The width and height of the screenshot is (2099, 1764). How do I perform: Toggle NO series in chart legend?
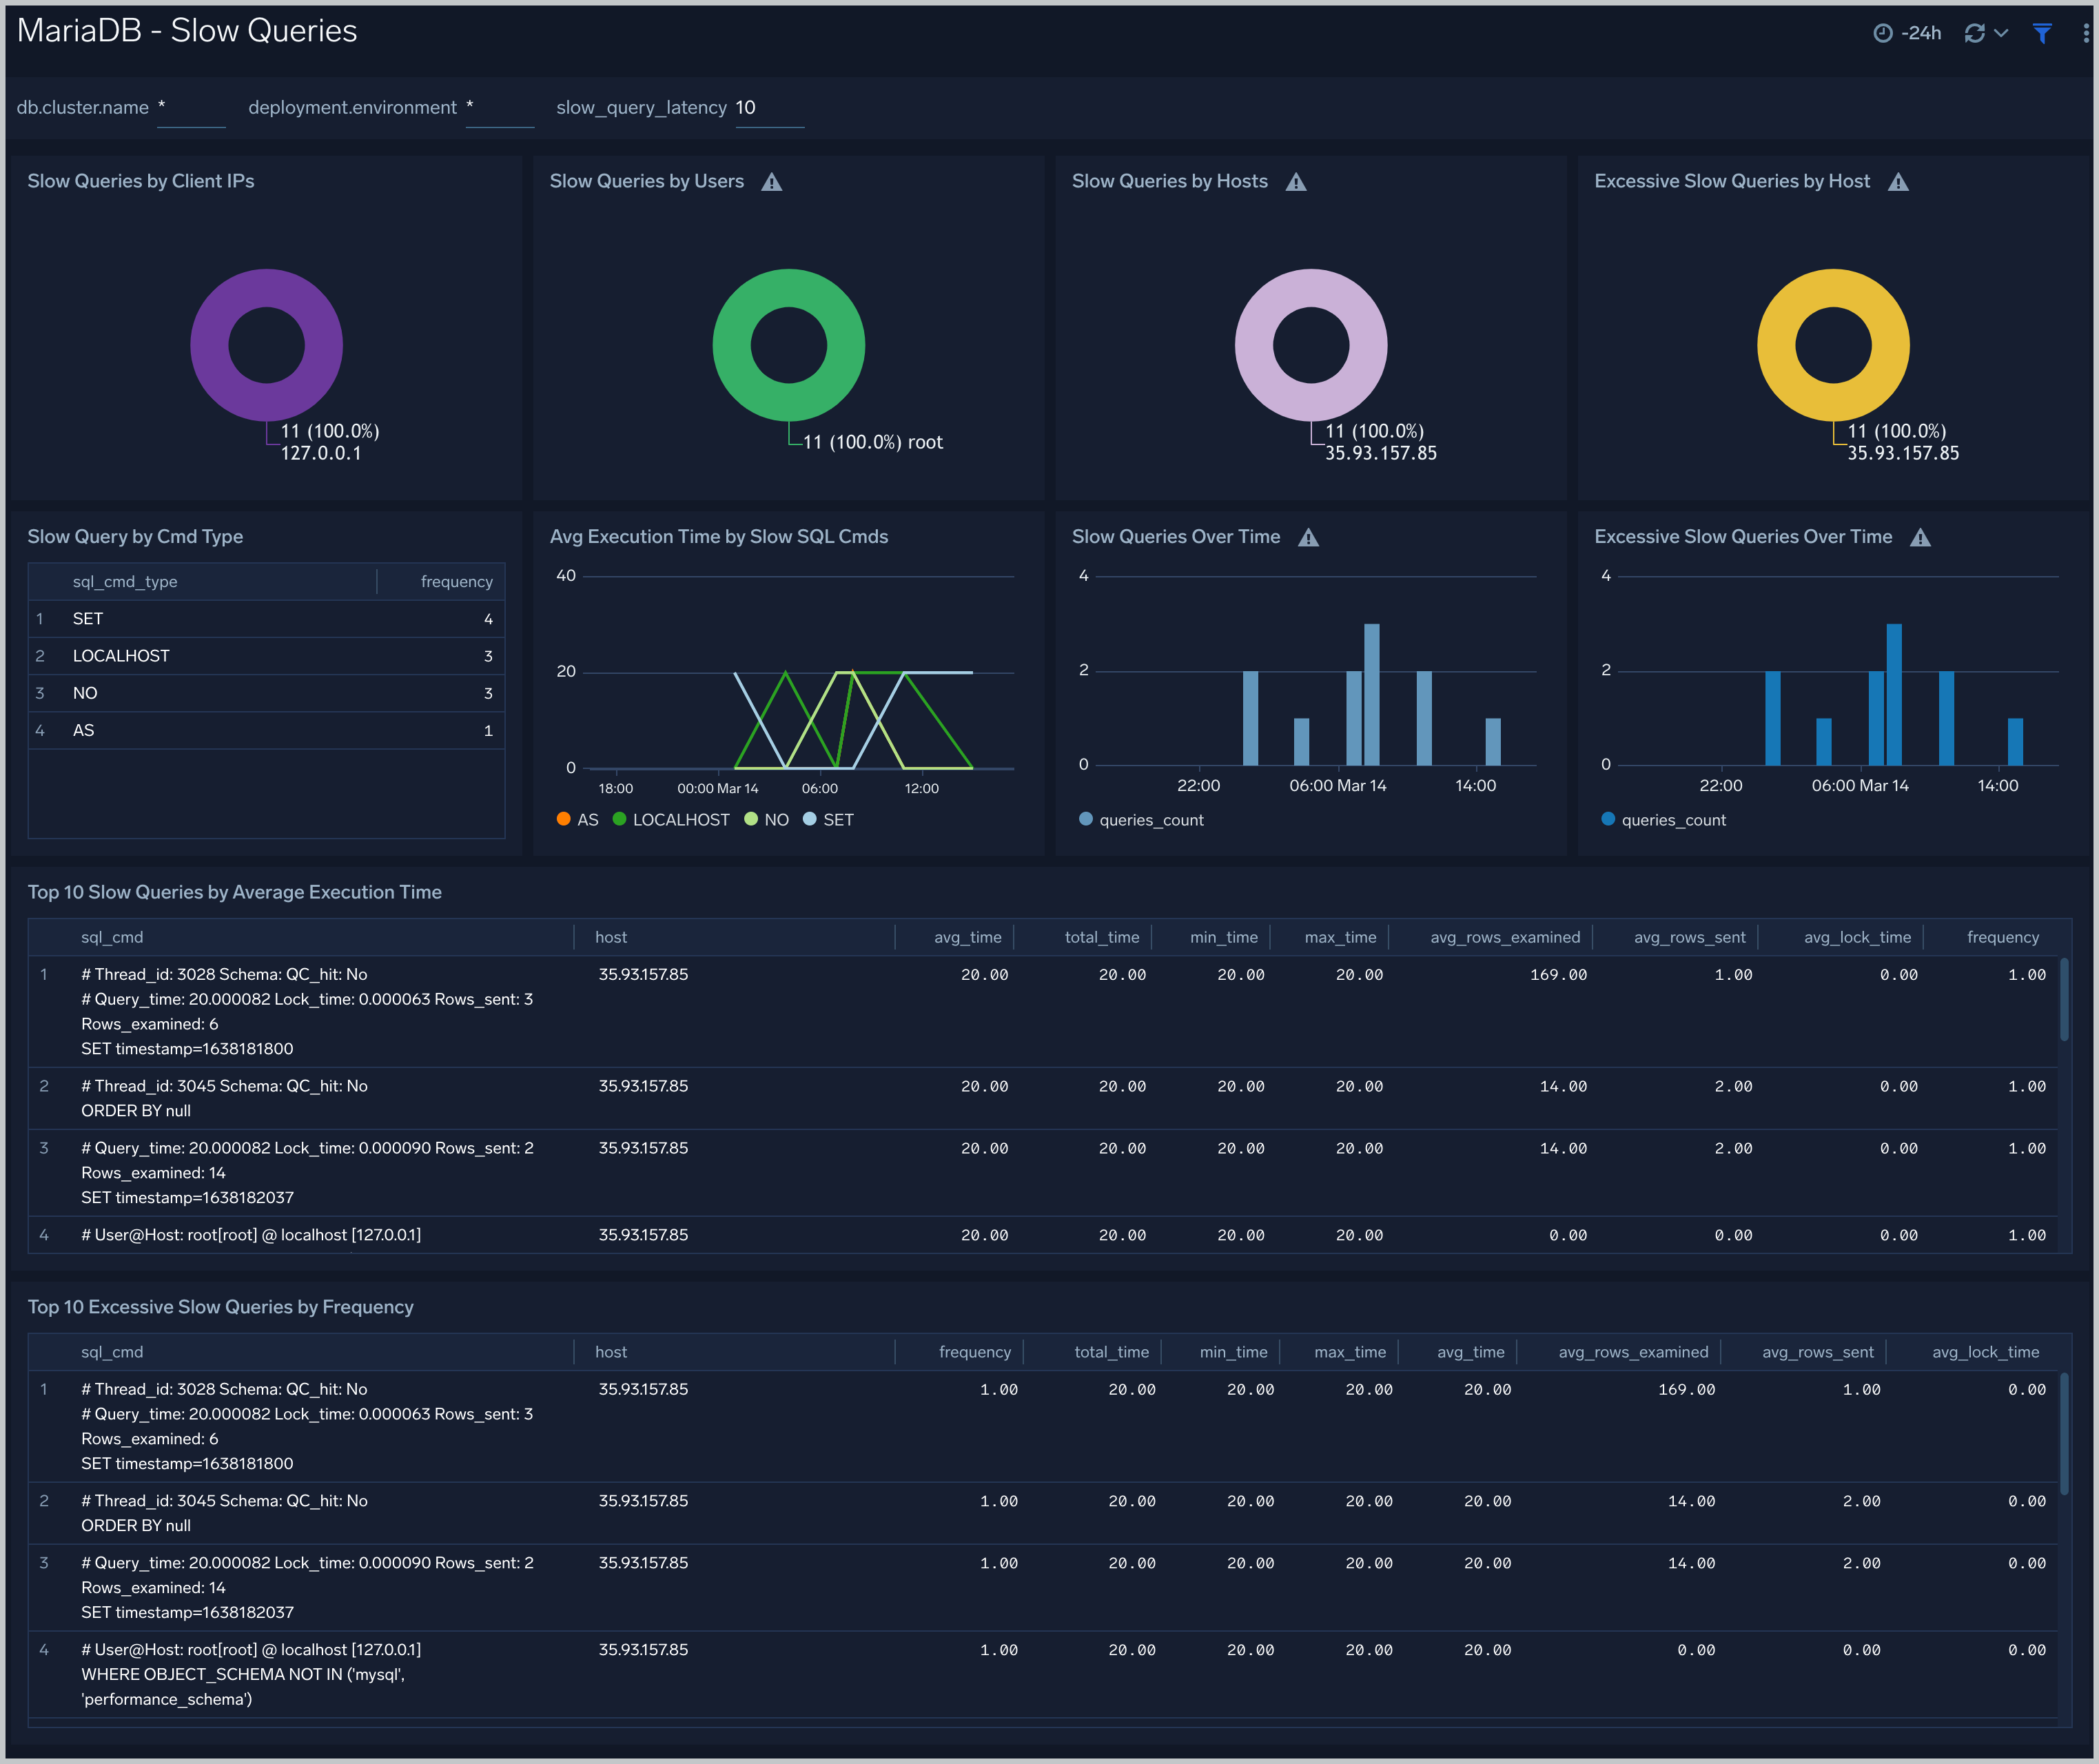[767, 820]
